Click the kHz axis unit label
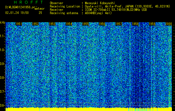 [3, 22]
